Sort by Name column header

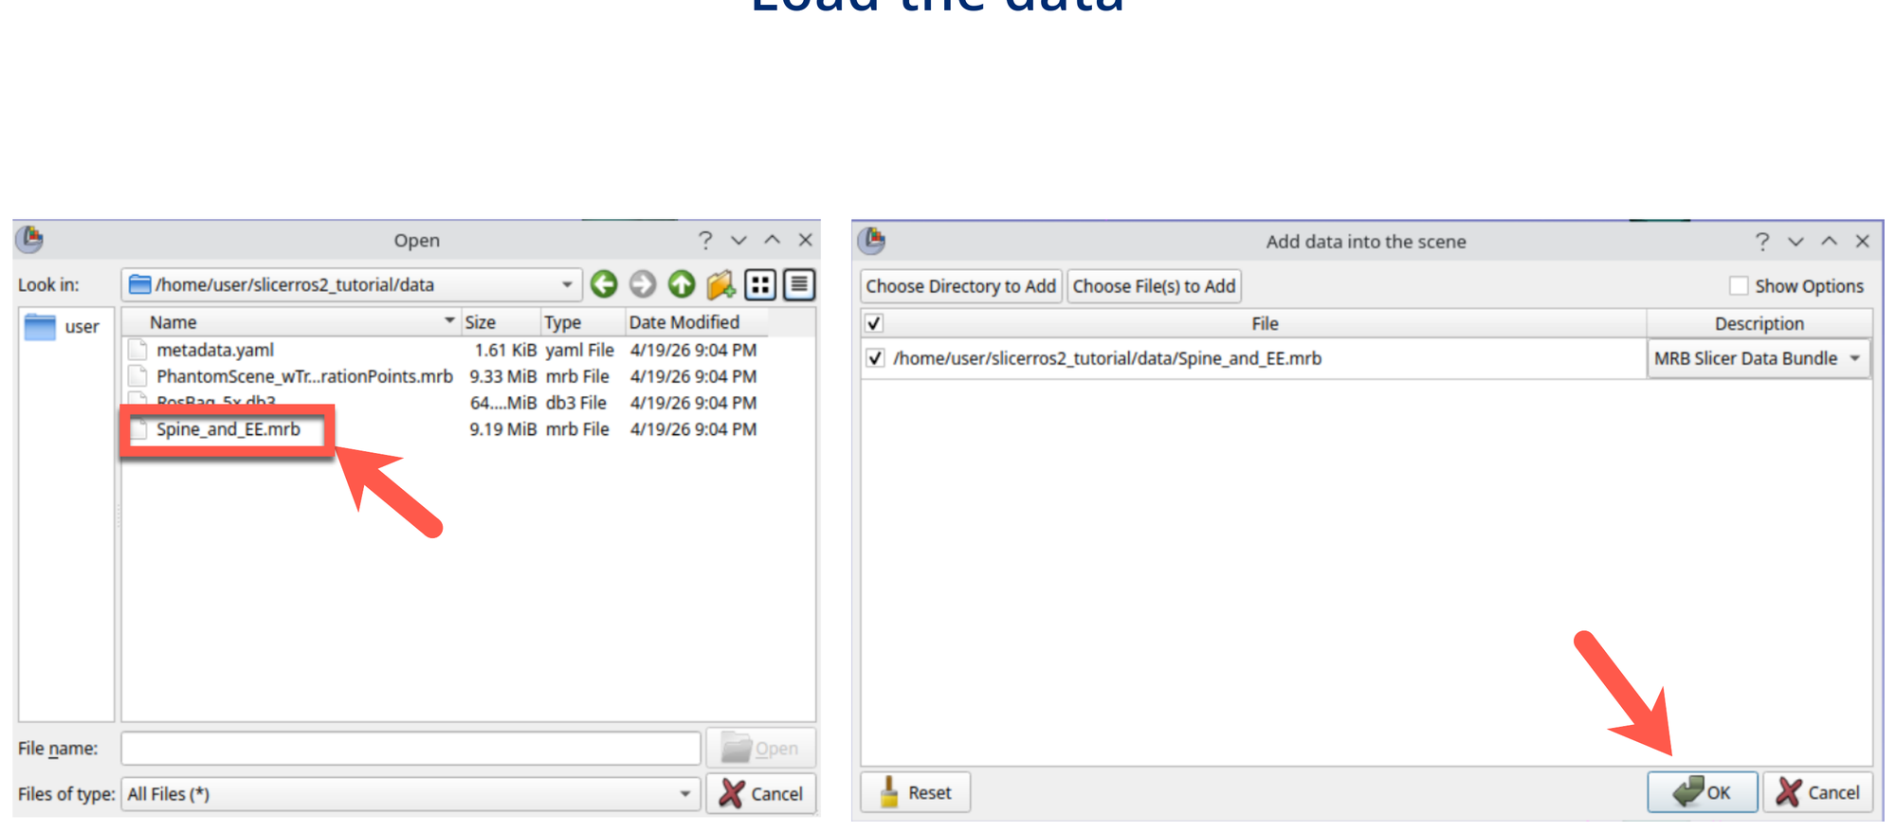point(290,322)
